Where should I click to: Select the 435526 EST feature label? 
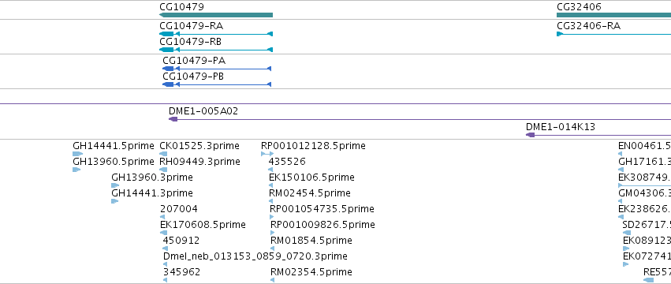(x=287, y=162)
